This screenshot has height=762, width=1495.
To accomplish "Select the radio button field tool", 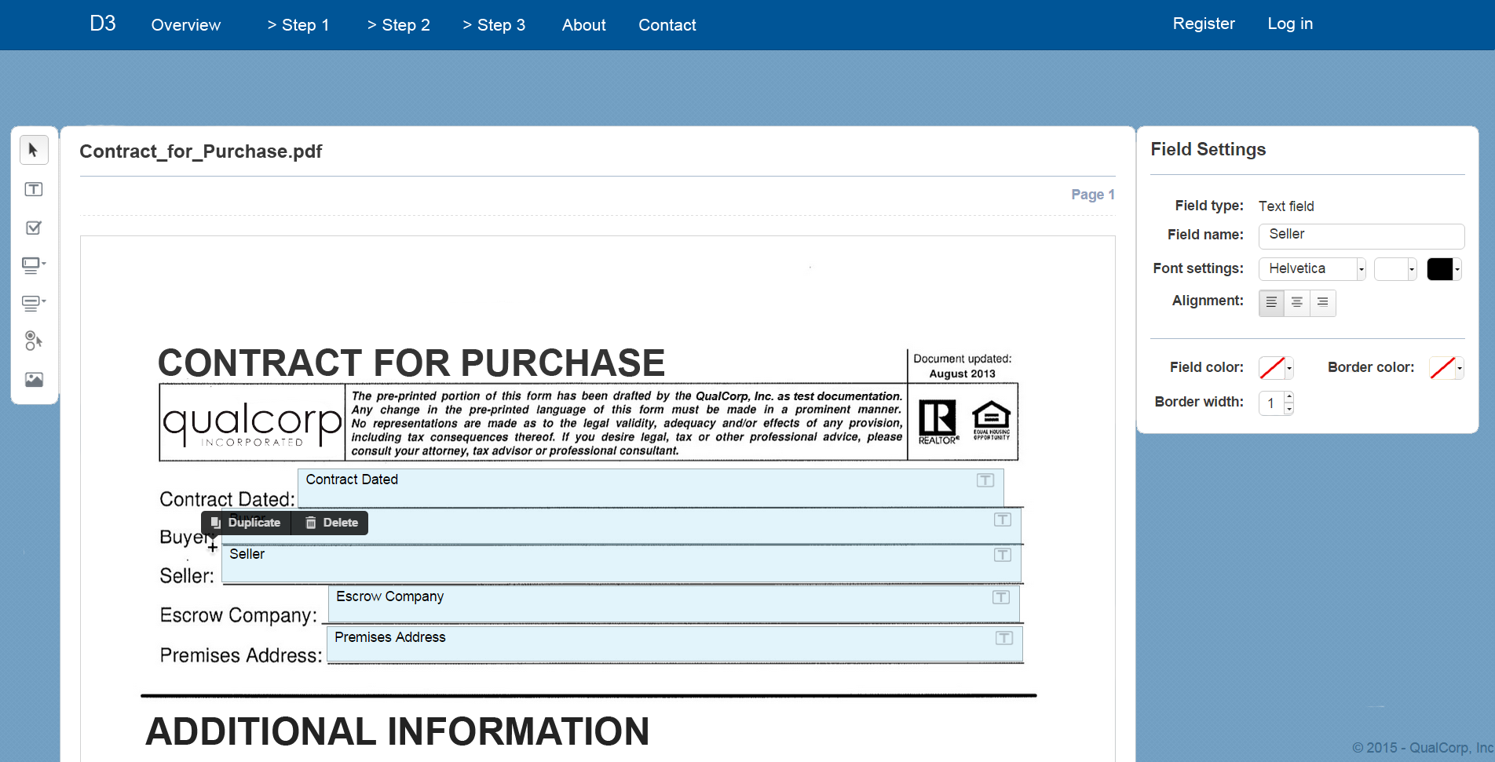I will [x=34, y=341].
